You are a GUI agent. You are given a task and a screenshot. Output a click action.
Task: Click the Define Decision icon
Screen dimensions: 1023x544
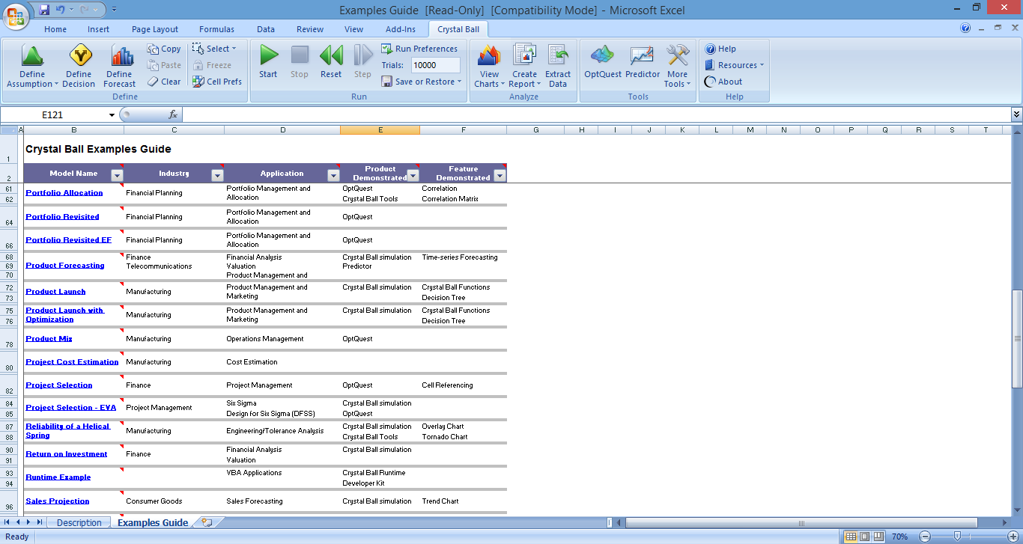tap(79, 66)
